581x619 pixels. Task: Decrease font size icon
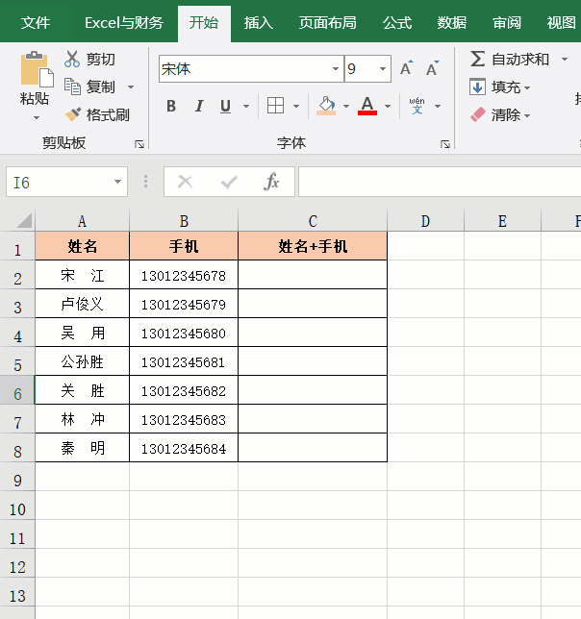432,68
